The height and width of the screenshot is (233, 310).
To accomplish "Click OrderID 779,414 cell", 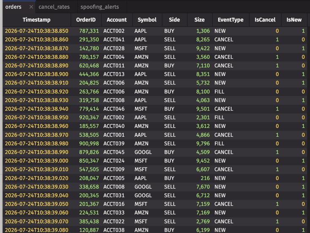I will [x=86, y=109].
